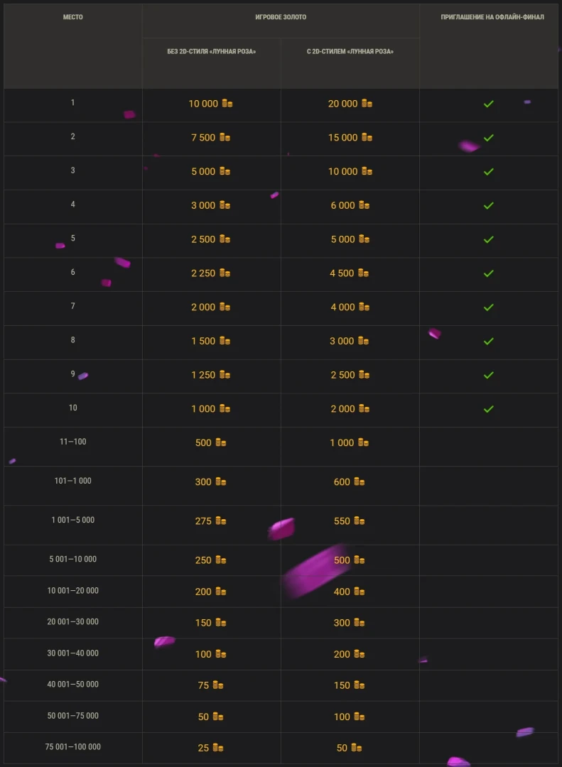Click the gold coin icon beside 10 000
The image size is (562, 767).
click(227, 104)
